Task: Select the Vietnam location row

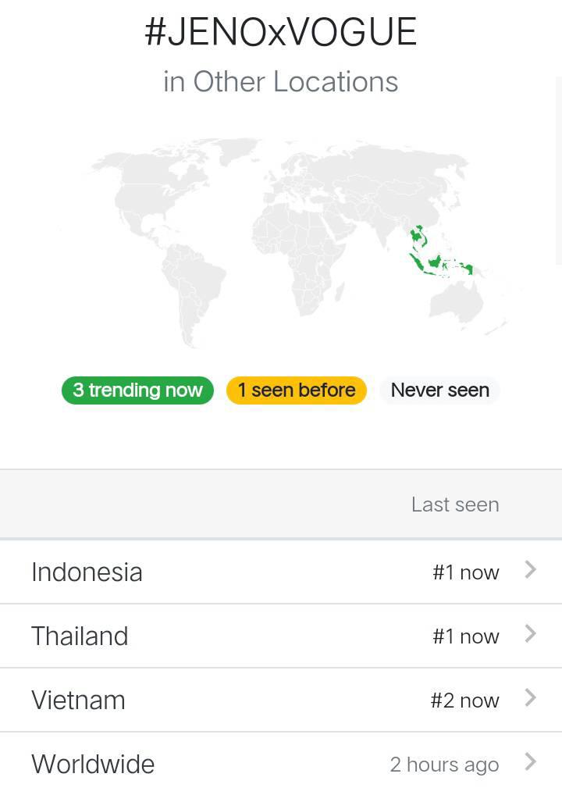Action: (x=281, y=700)
